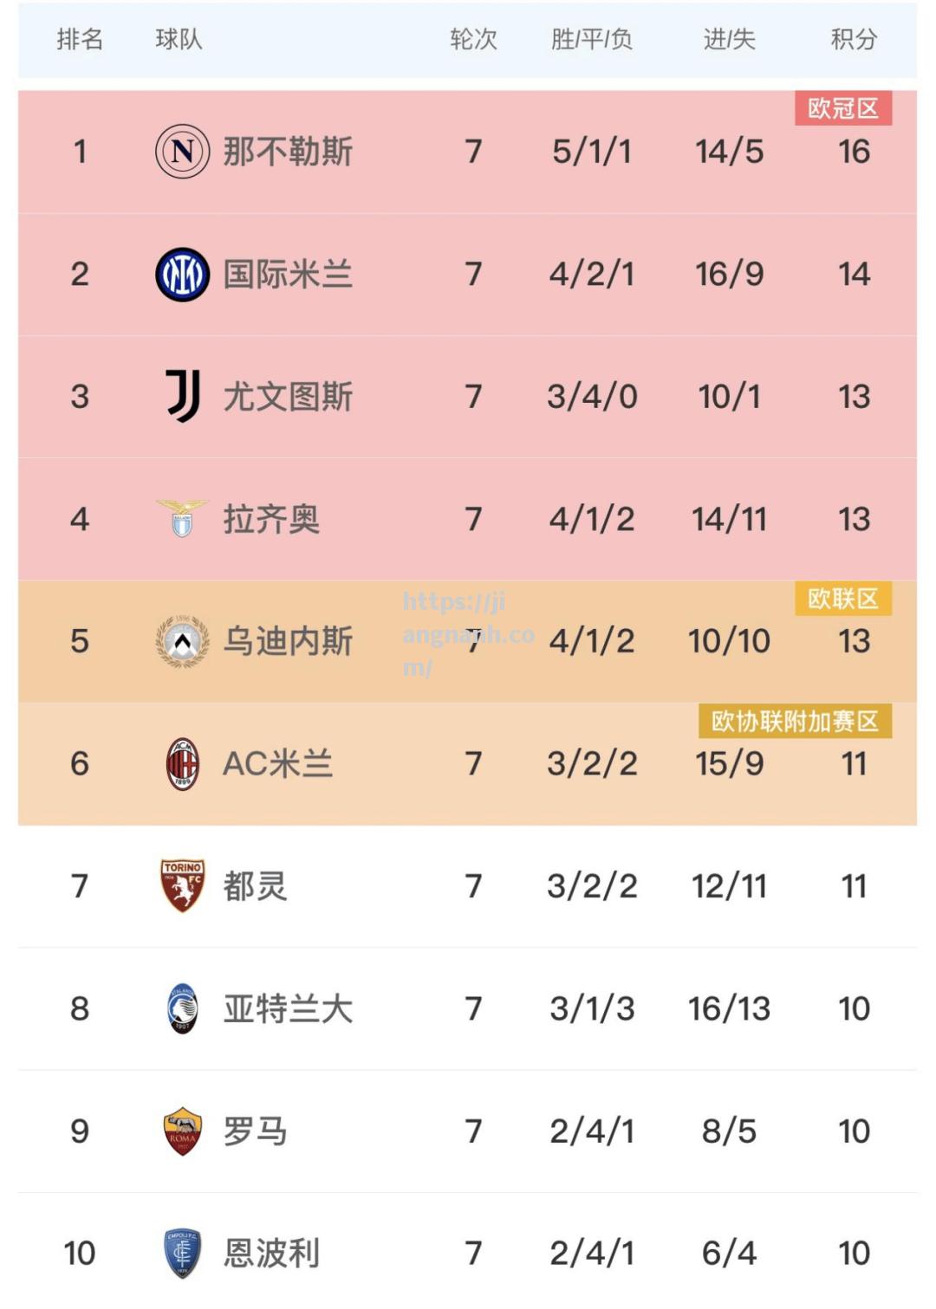Viewport: 936px width, 1309px height.
Task: Click the 排名 column header
Action: click(80, 40)
